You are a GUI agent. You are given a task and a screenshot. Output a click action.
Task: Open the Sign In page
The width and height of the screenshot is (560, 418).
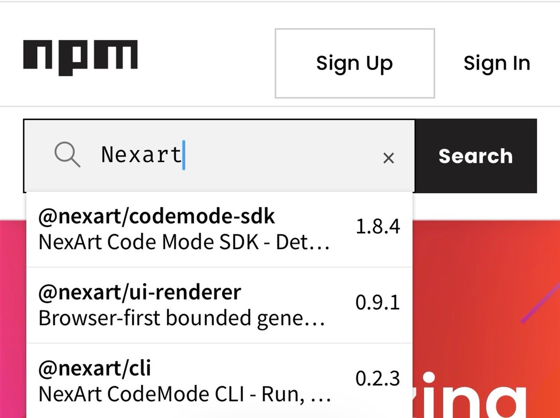[x=497, y=62]
